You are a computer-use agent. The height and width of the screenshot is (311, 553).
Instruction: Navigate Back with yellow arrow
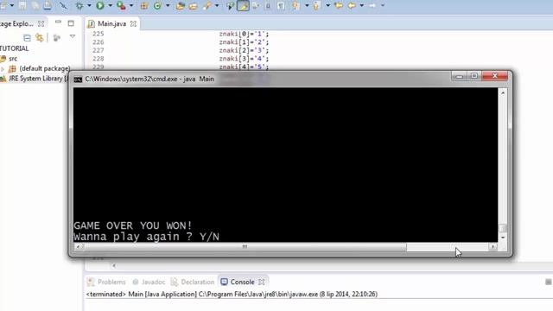coord(352,5)
